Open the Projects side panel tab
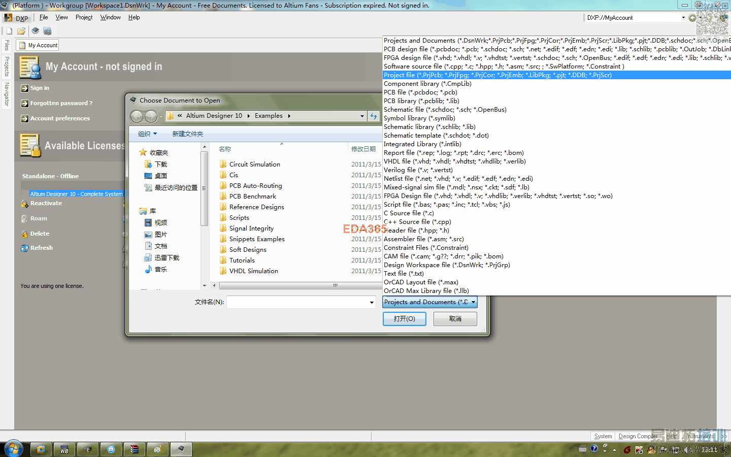Screen dimensions: 731x457 click(x=7, y=67)
